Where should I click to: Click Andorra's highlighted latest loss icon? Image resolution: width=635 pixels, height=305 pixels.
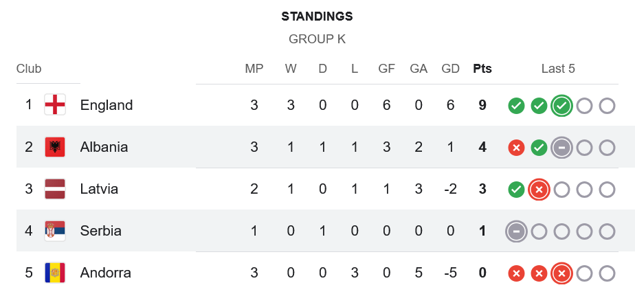point(561,273)
